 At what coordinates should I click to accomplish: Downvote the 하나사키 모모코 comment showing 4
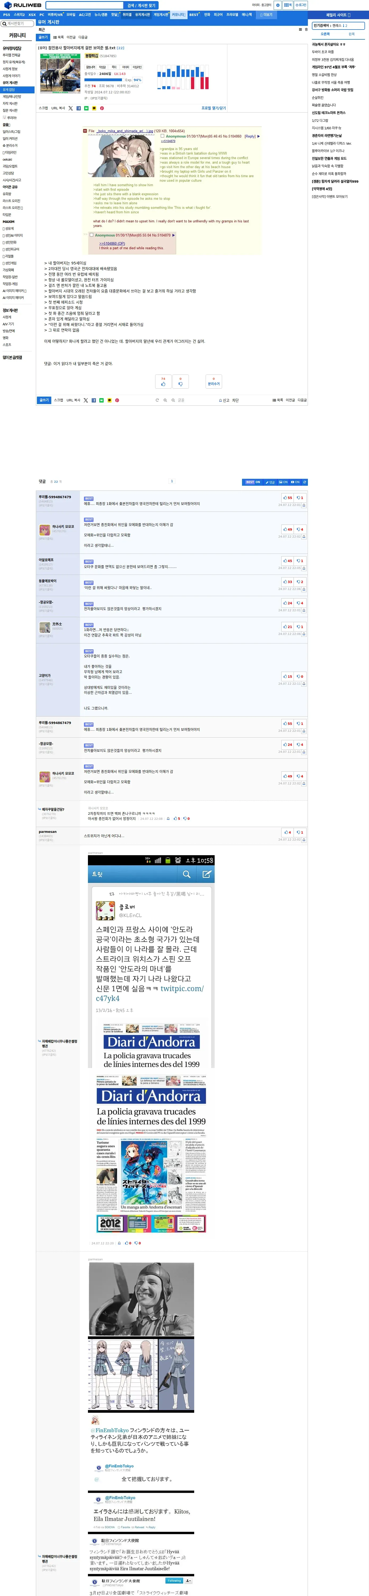click(x=300, y=529)
